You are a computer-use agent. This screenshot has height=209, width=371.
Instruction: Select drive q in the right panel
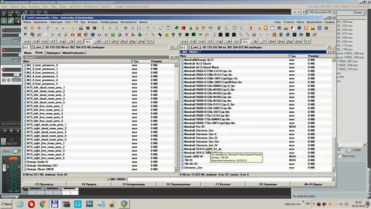tap(298, 41)
